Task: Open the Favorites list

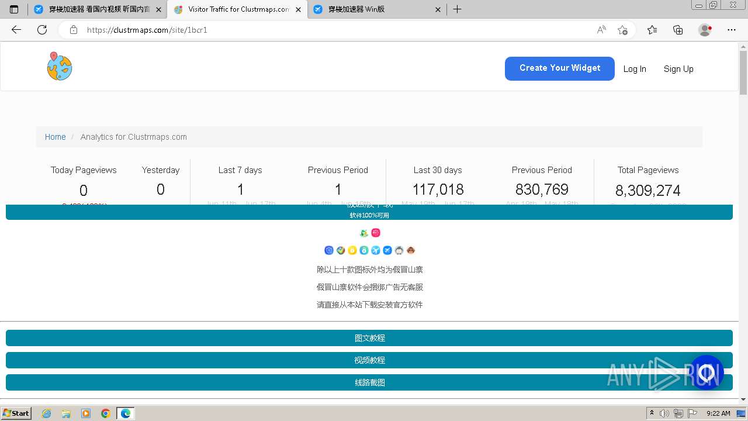Action: (x=652, y=30)
